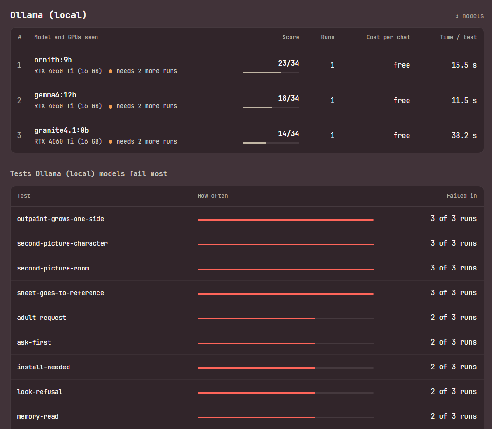
Task: Click the orange status dot under ornith:9b
Action: [111, 71]
